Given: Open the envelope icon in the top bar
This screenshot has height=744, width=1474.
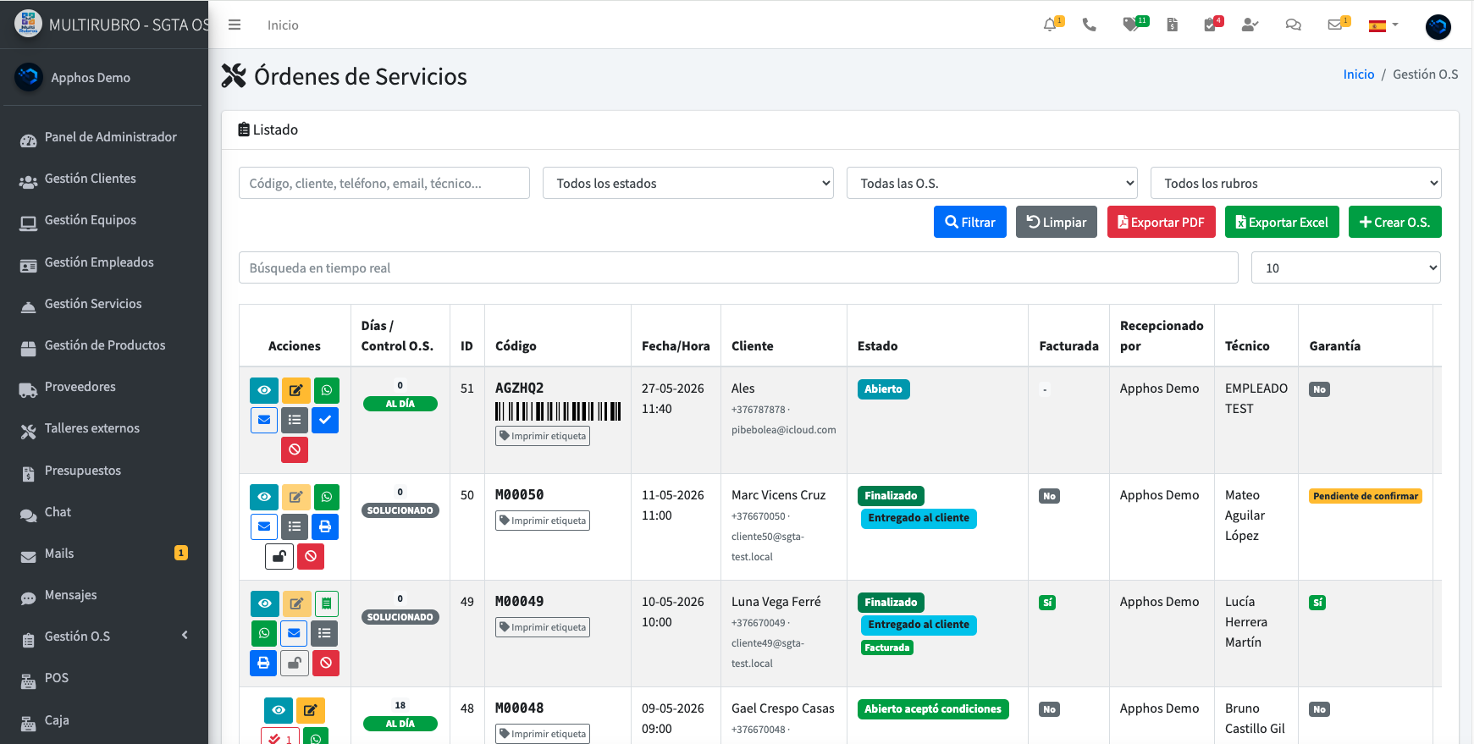Looking at the screenshot, I should [x=1336, y=25].
